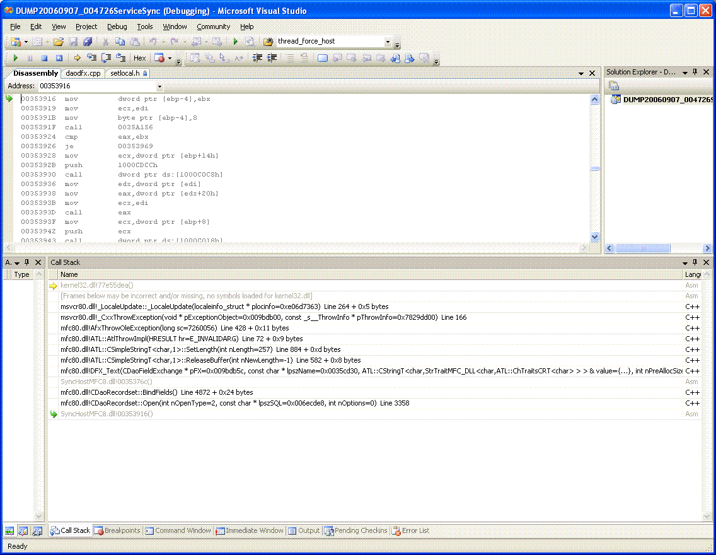Click the Find in Files folder icon

click(x=268, y=42)
